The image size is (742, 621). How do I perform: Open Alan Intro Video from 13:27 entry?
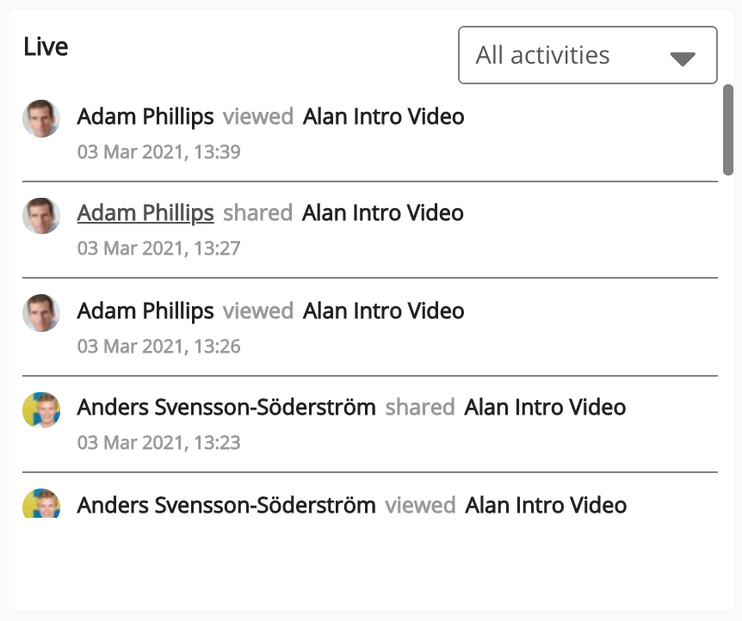383,212
